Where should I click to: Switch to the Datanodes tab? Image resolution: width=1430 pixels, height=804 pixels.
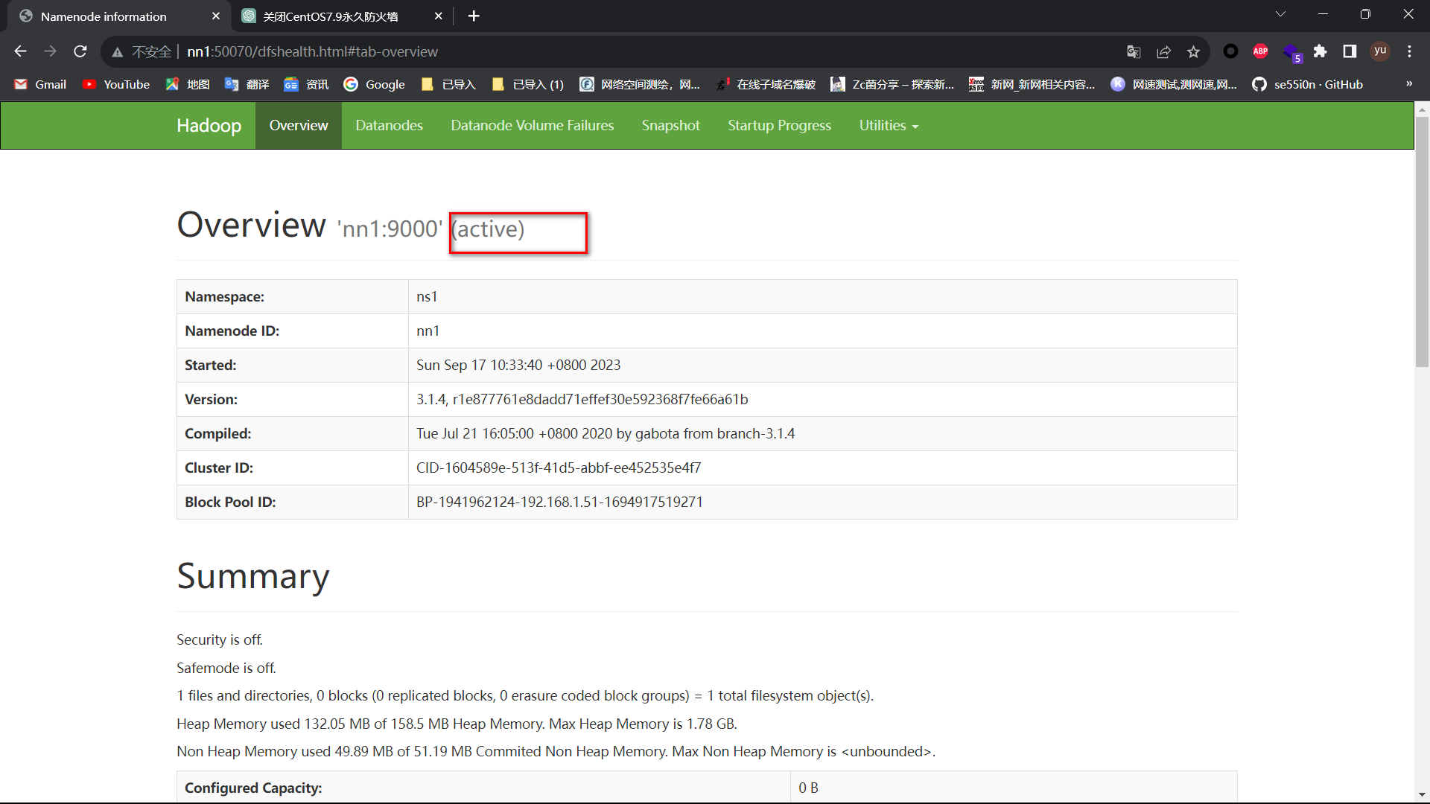(389, 126)
